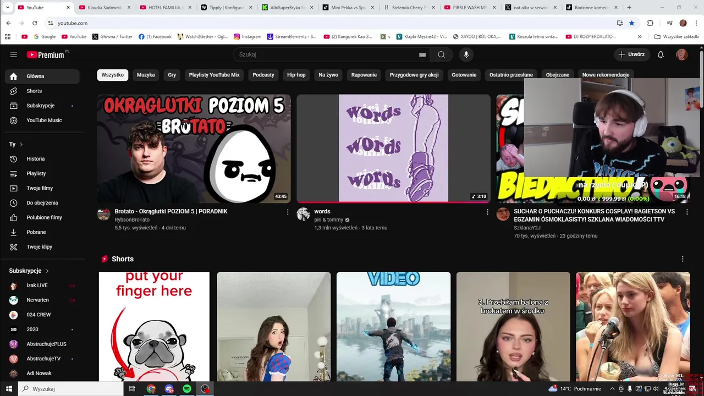
Task: Open the YouTube hamburger guide menu
Action: pos(13,54)
